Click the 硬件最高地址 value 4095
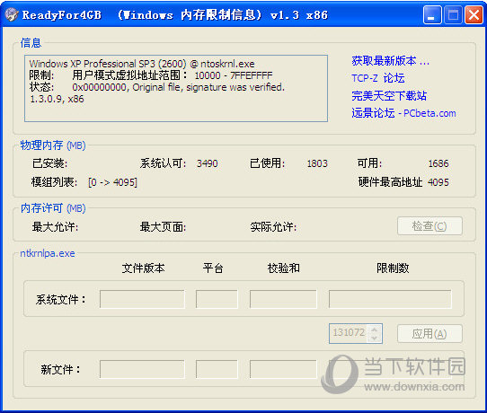Screen dimensions: 487x413 (438, 182)
